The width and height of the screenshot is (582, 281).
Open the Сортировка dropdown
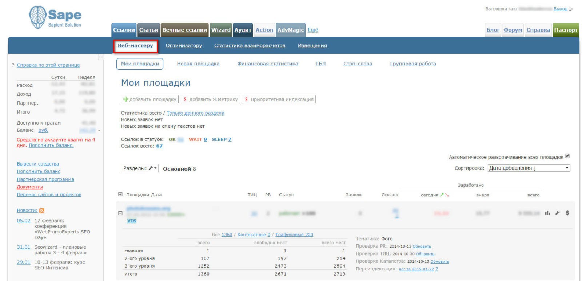[529, 168]
